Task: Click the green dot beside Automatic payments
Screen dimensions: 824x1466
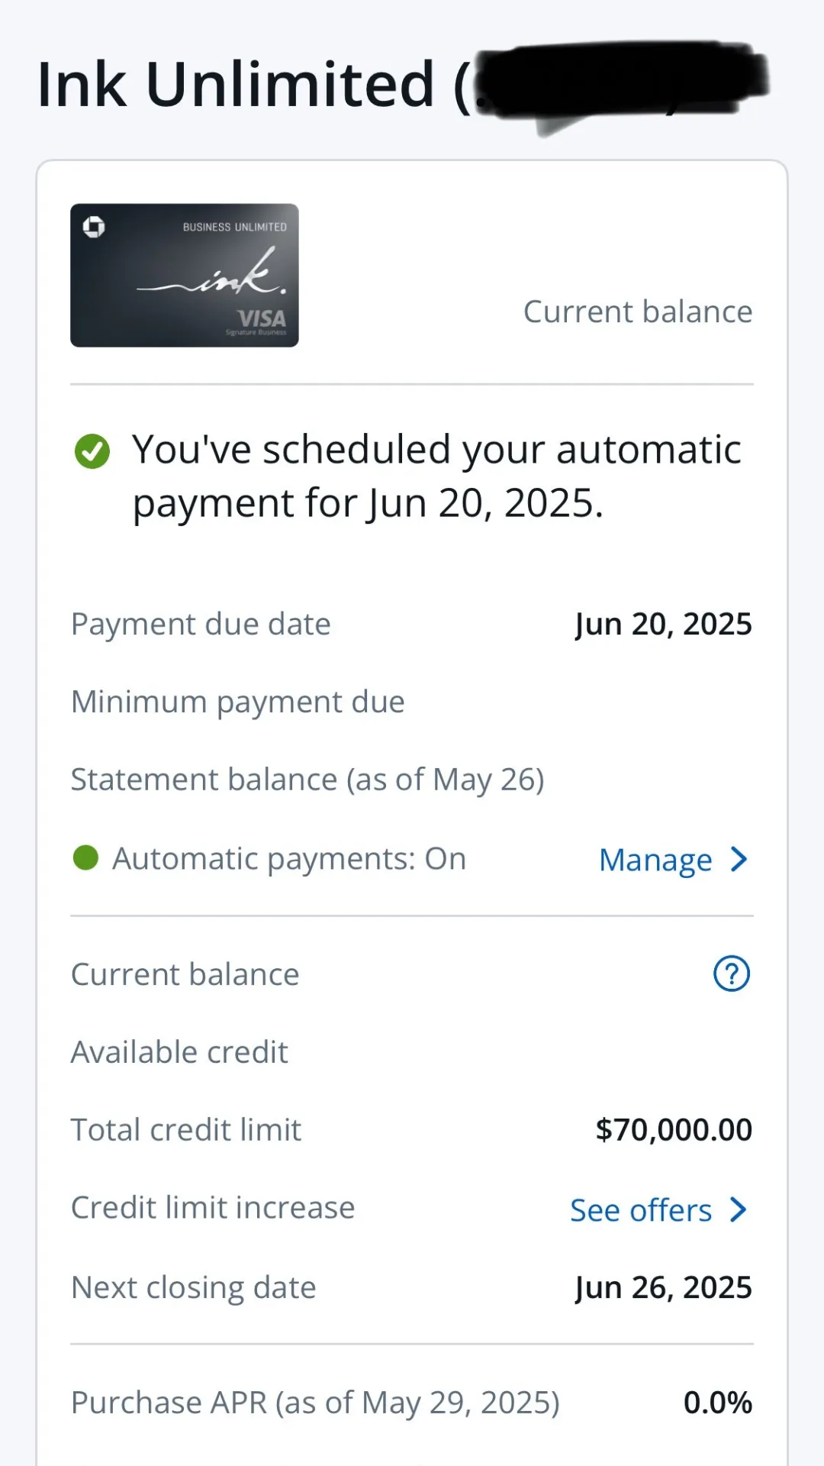Action: (85, 857)
